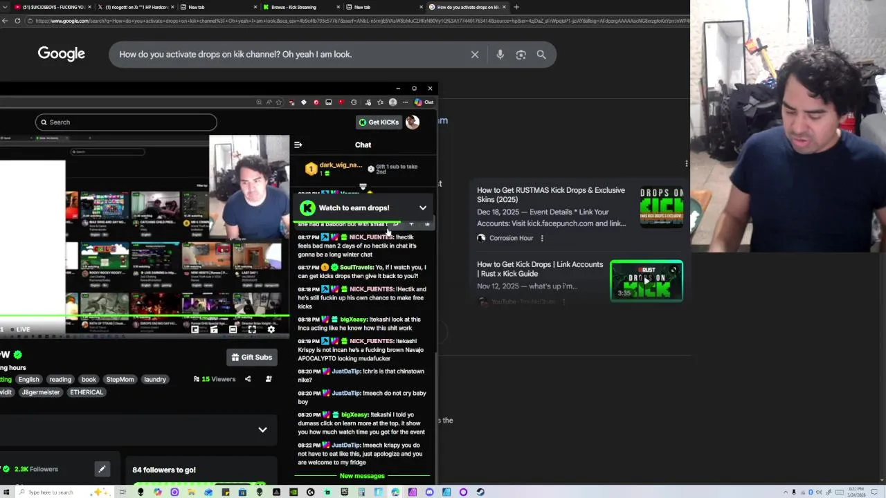Open Edge profile icon in toolbar

pos(392,102)
